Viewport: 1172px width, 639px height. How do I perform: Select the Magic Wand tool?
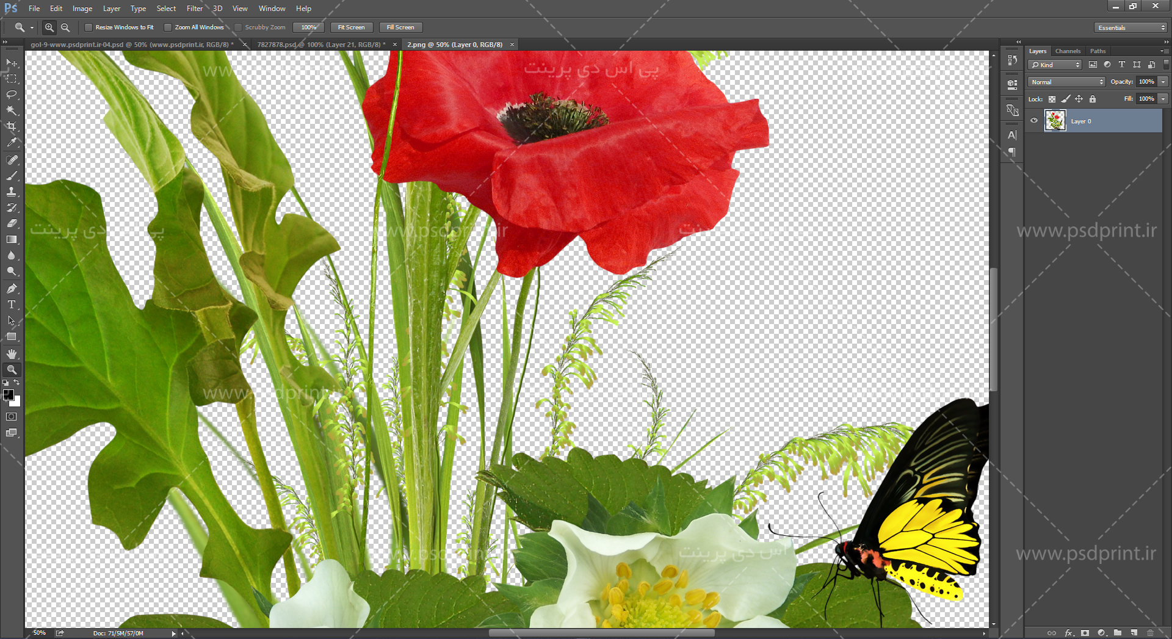tap(12, 110)
